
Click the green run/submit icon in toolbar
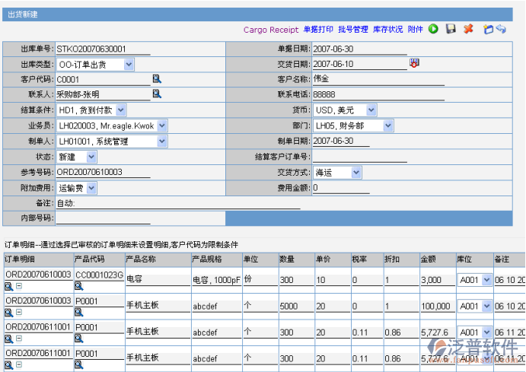[x=433, y=29]
